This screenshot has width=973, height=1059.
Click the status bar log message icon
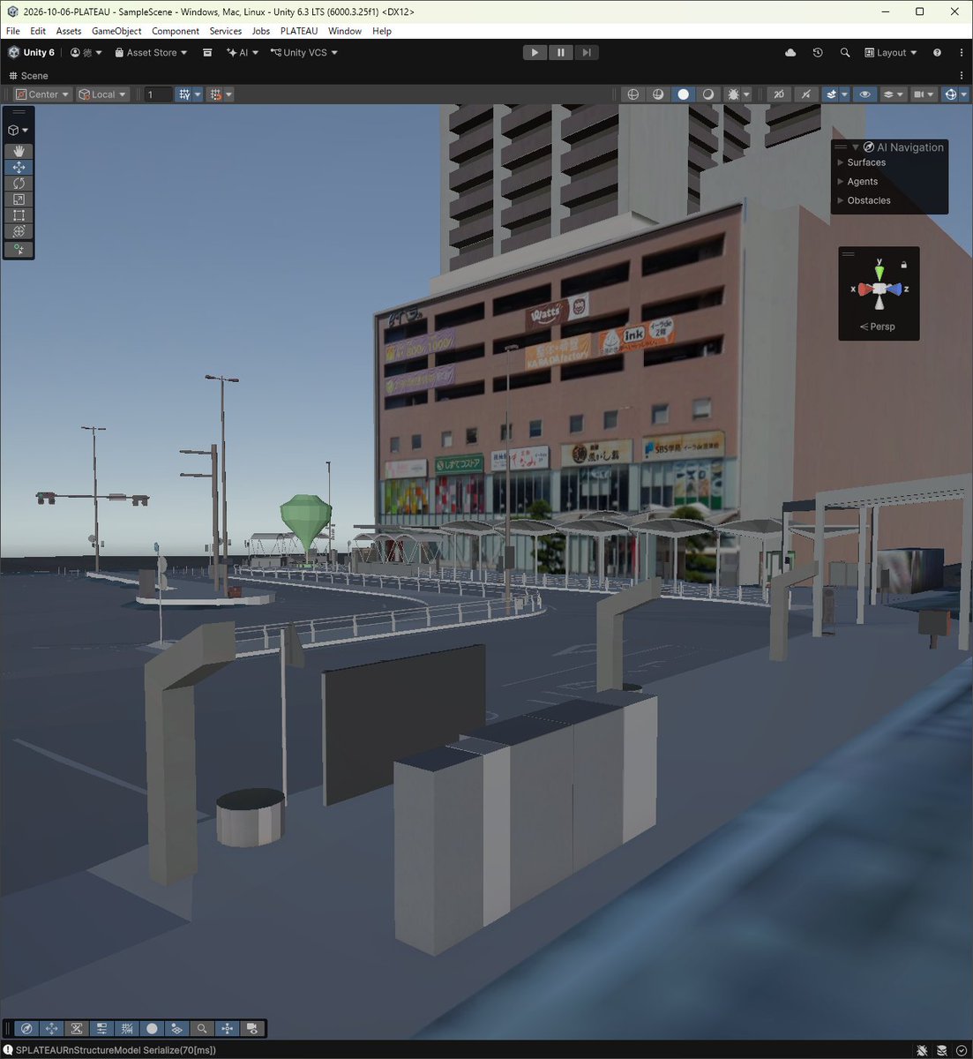coord(8,1050)
